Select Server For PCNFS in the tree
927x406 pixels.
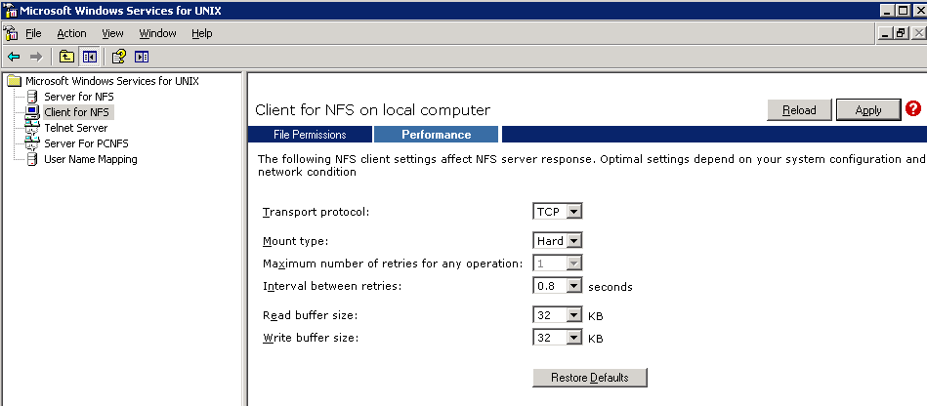tap(86, 143)
